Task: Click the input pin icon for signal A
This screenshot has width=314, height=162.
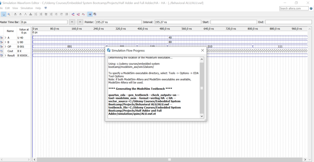Action: 2,38
